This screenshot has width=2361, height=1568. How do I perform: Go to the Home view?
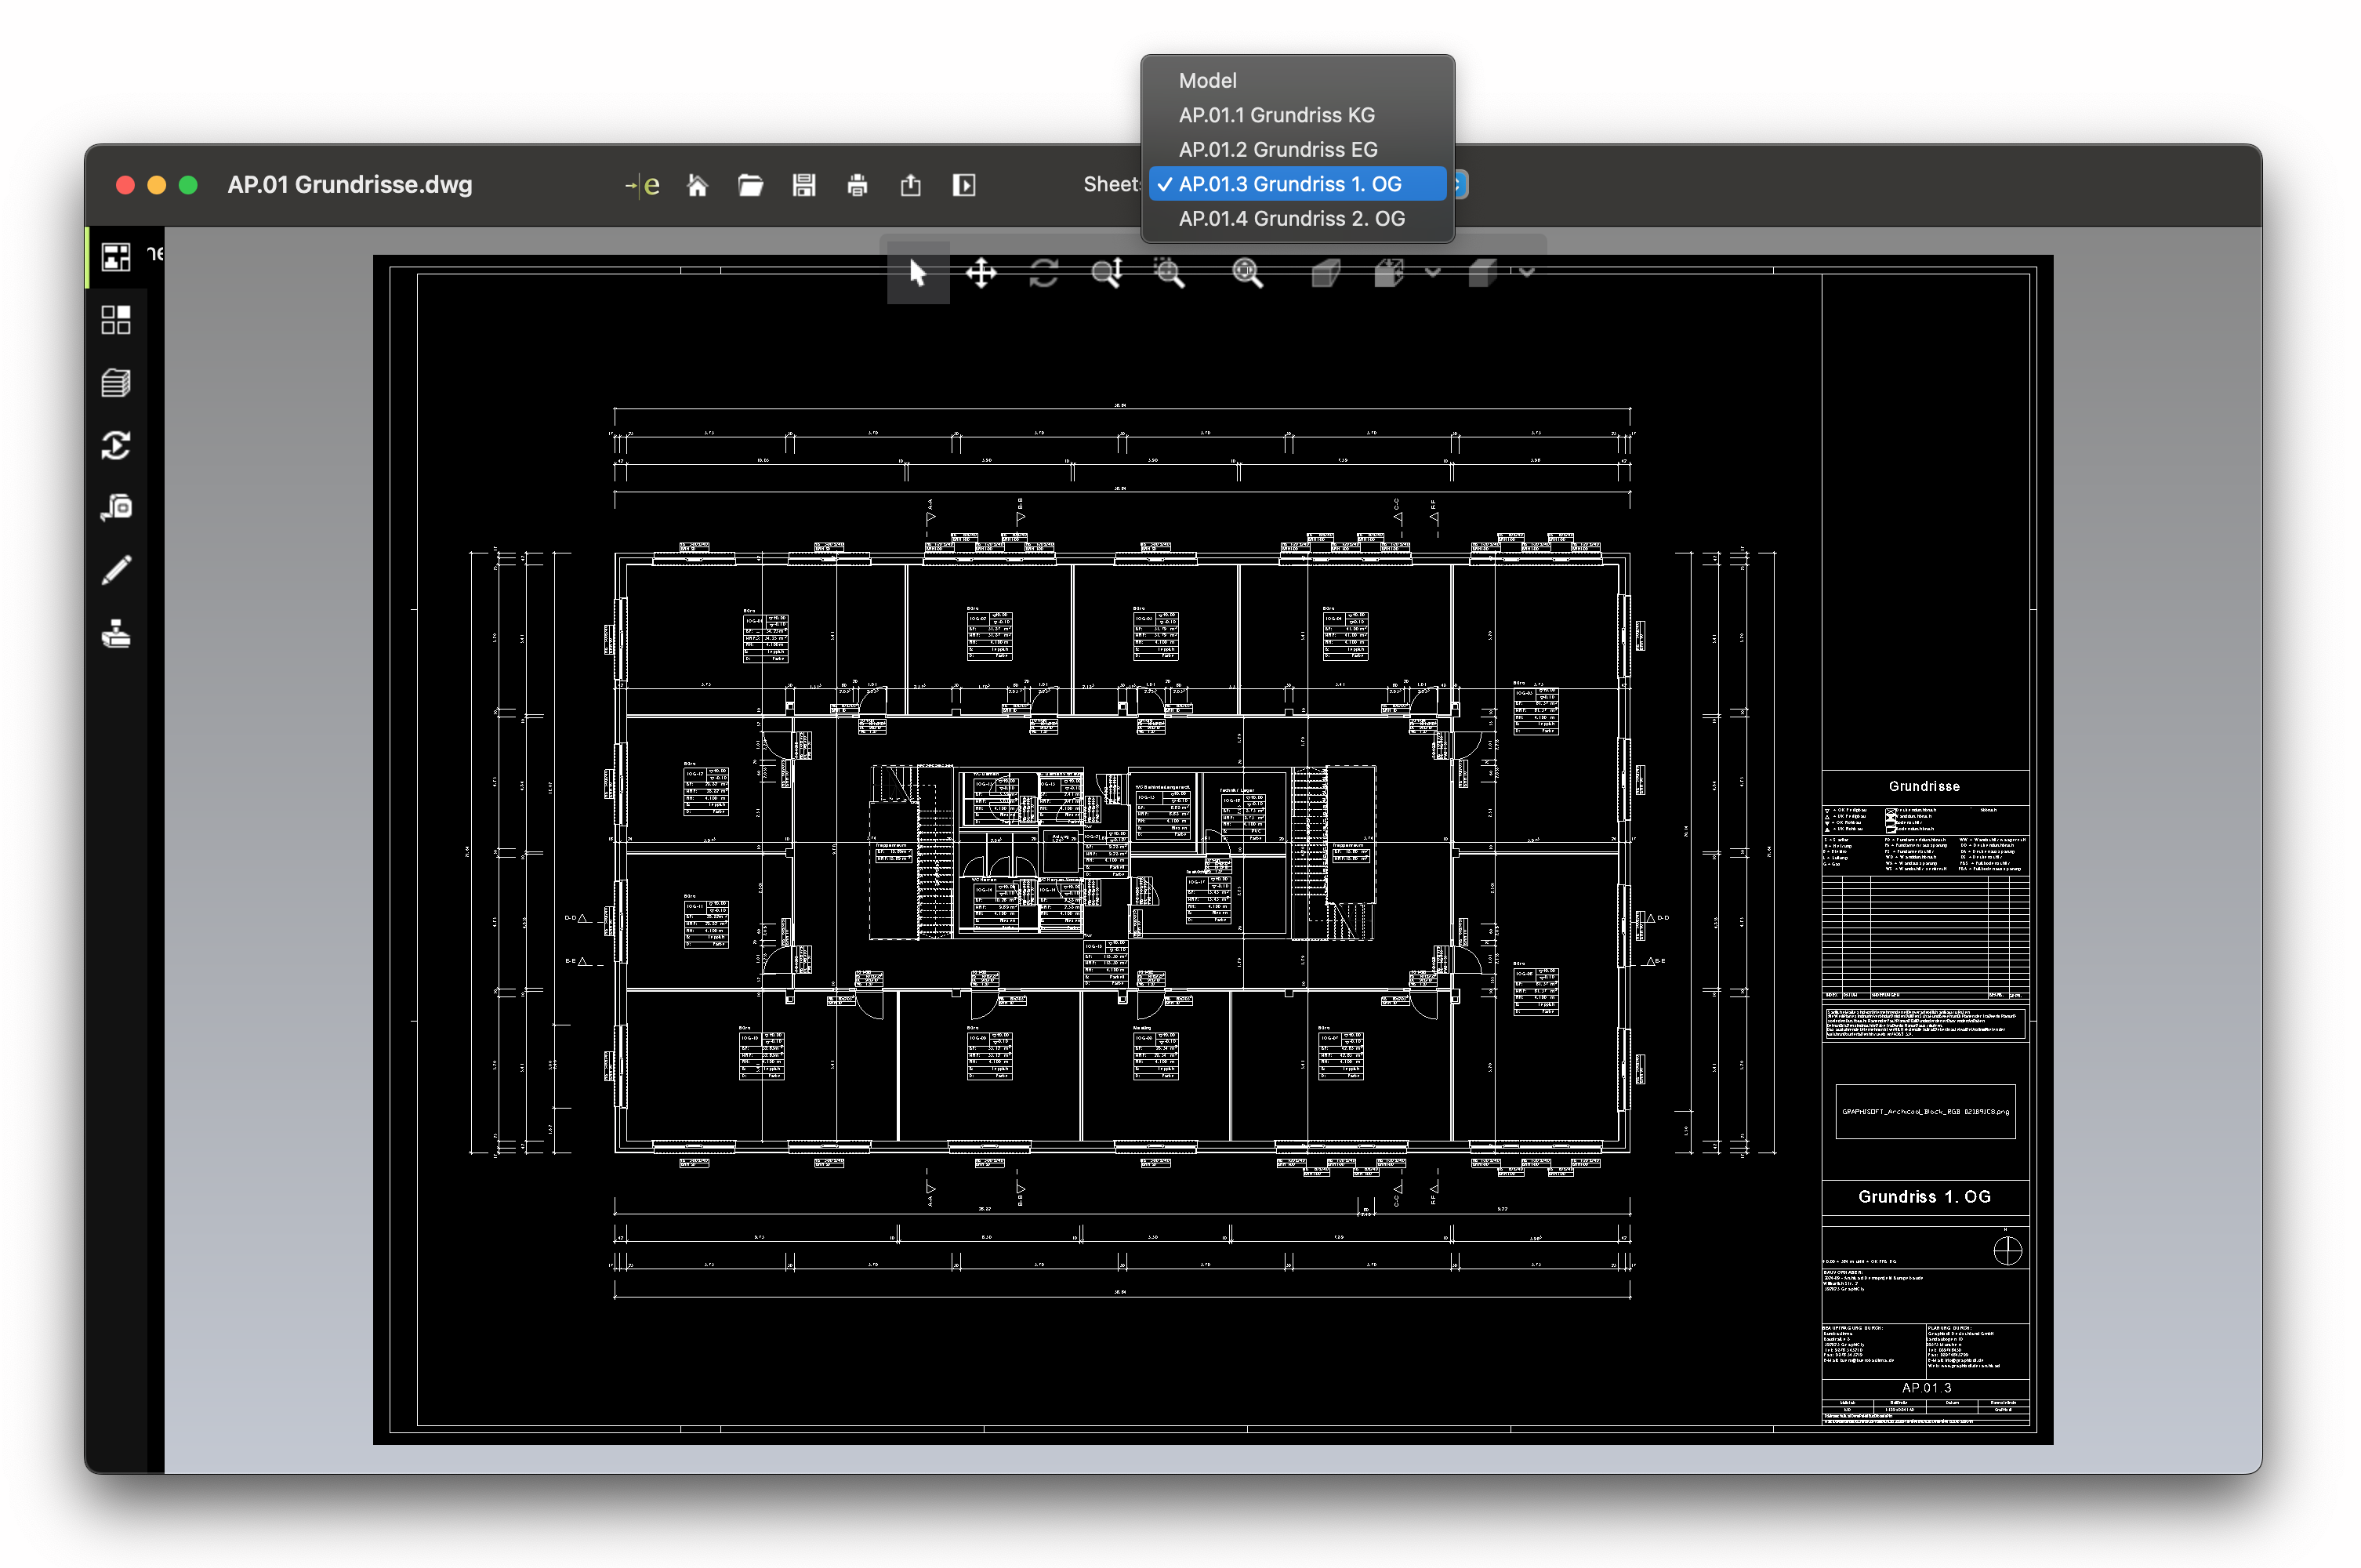[698, 185]
